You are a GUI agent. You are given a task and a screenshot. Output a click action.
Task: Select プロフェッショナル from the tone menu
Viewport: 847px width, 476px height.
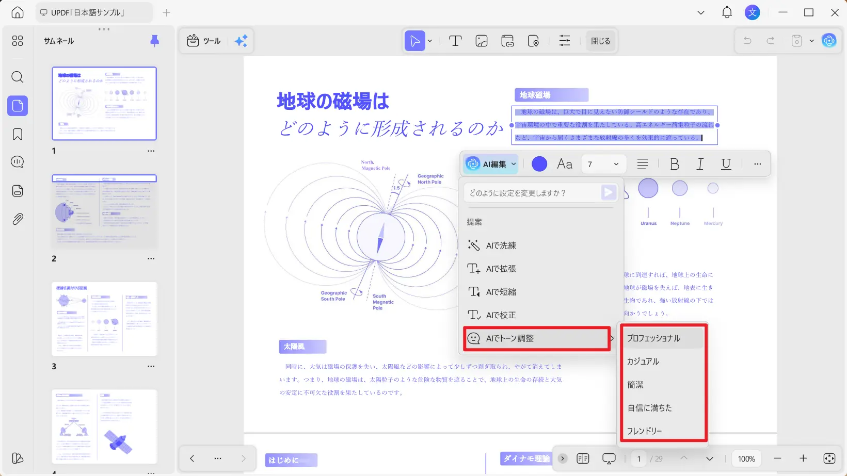653,338
